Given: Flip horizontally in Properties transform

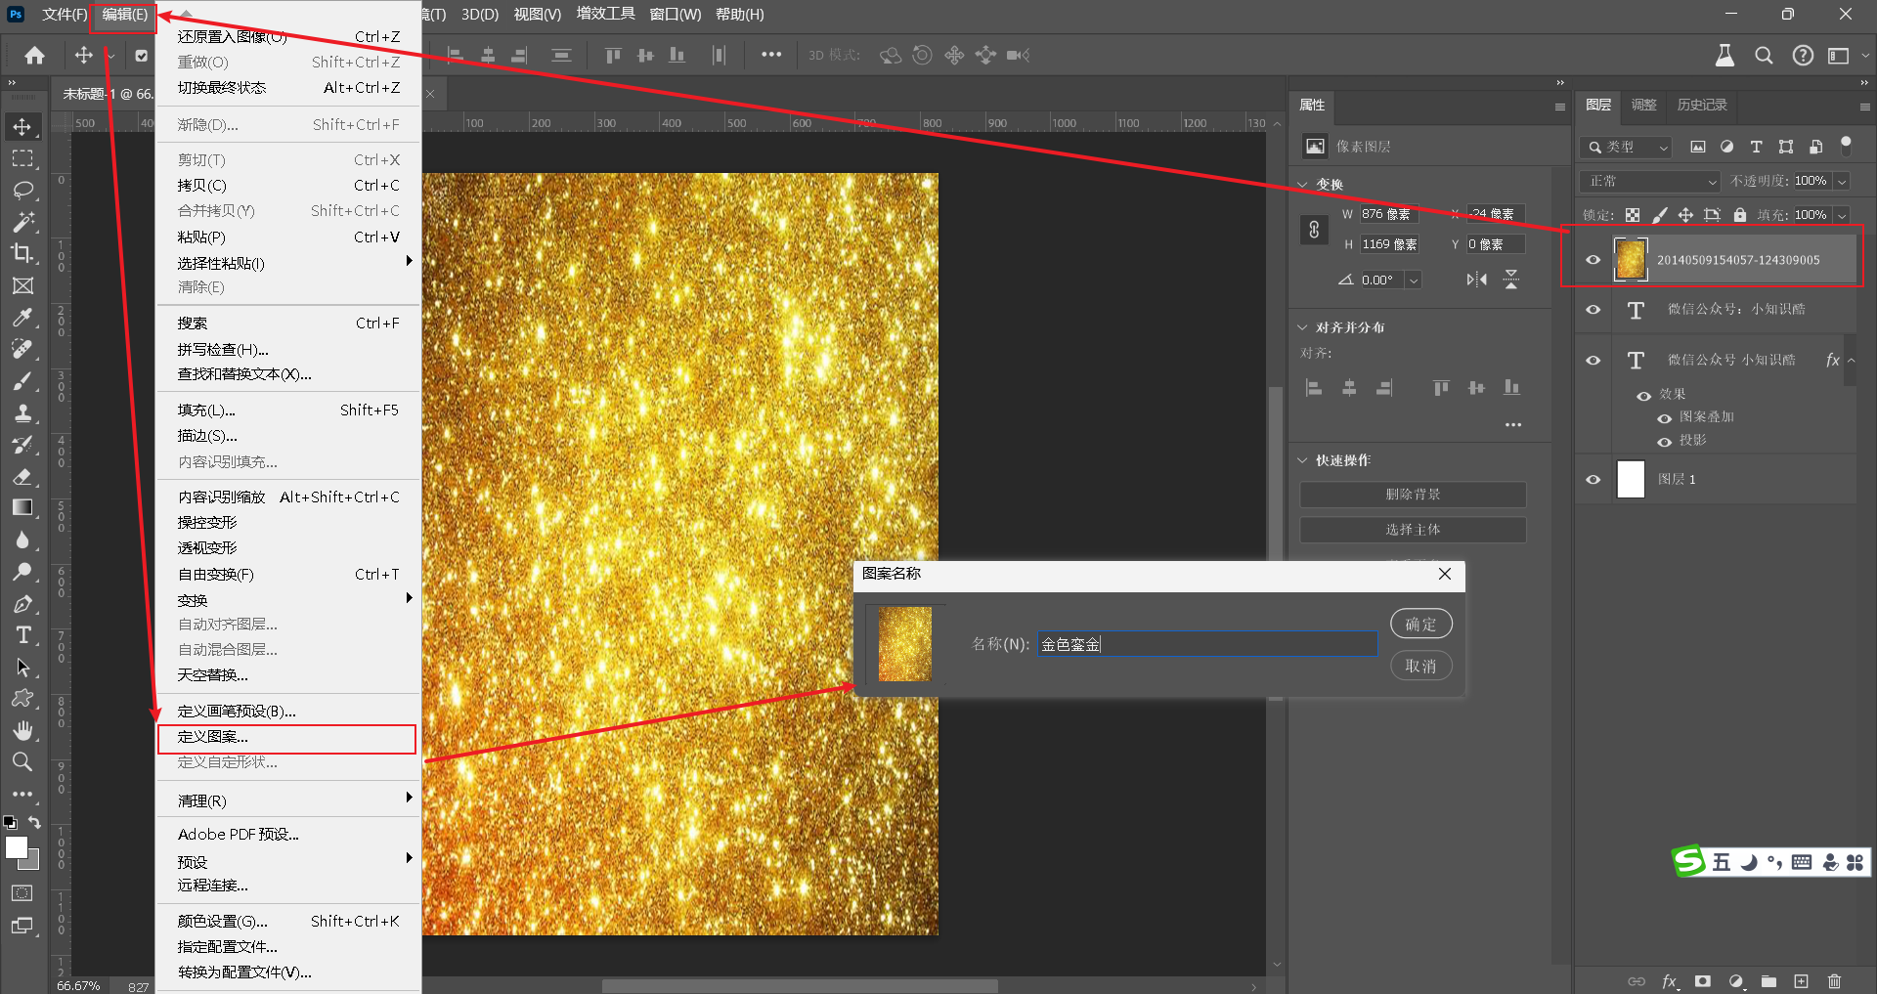Looking at the screenshot, I should [x=1476, y=280].
